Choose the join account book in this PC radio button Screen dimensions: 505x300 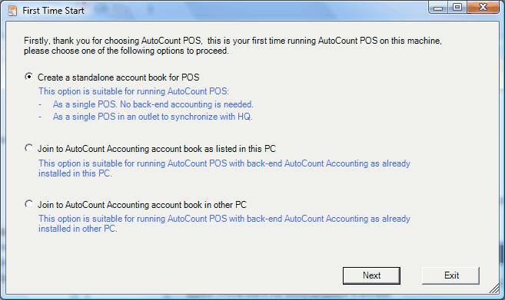[x=29, y=148]
